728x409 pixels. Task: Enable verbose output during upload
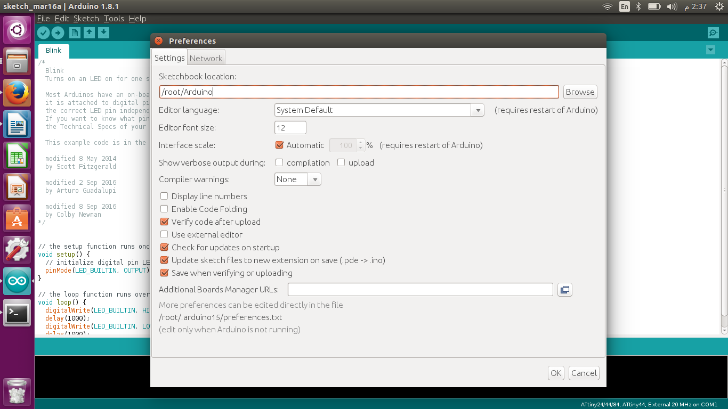pos(341,162)
